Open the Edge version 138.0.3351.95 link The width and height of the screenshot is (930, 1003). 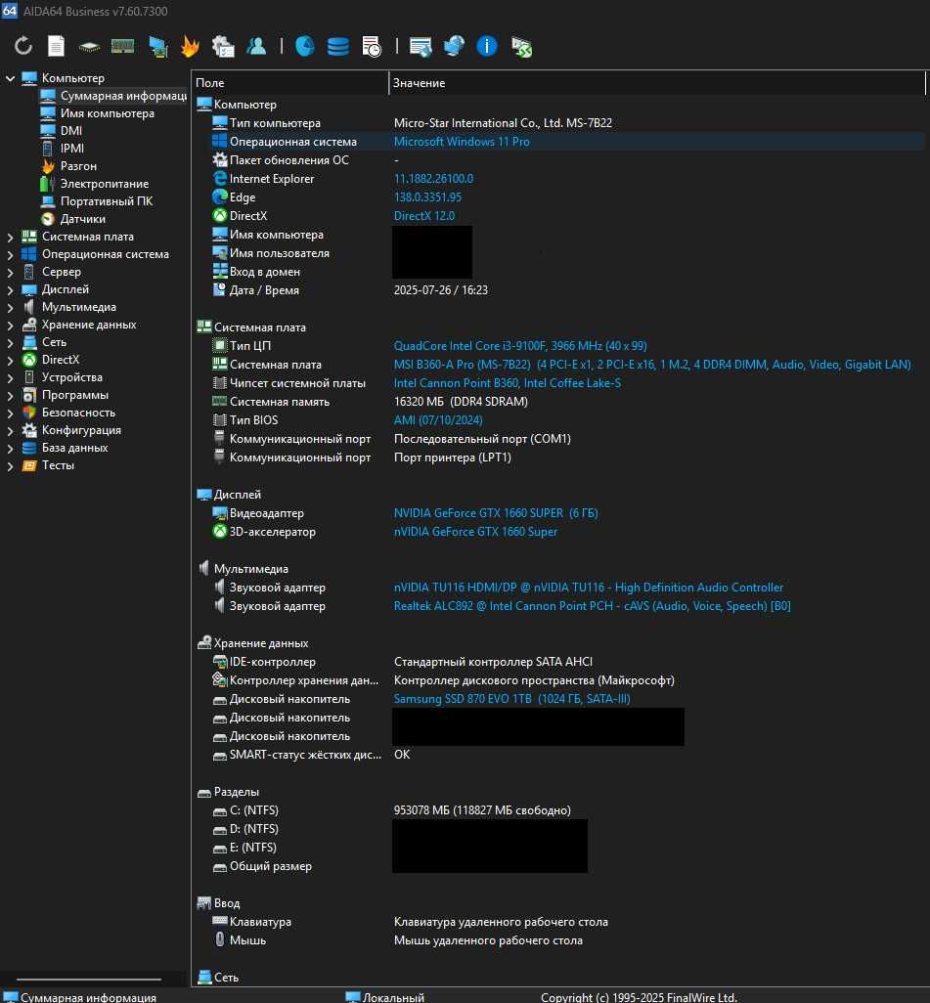(x=427, y=197)
